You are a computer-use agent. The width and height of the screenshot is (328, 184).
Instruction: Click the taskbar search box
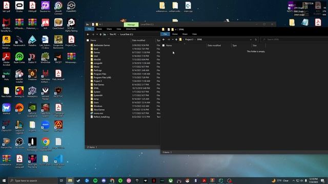[x=33, y=180]
